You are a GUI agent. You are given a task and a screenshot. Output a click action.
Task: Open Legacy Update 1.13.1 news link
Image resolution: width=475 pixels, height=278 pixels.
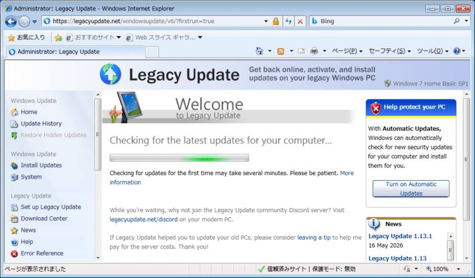coord(400,236)
